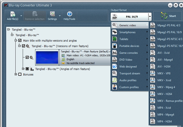
Task: Choose MKV - Remux profile
Action: [166, 101]
